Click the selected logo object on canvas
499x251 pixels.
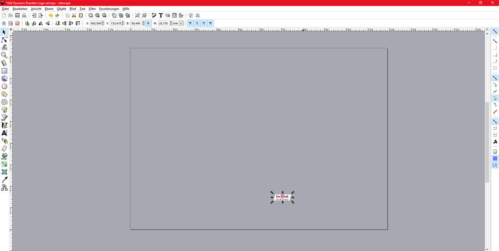click(282, 197)
